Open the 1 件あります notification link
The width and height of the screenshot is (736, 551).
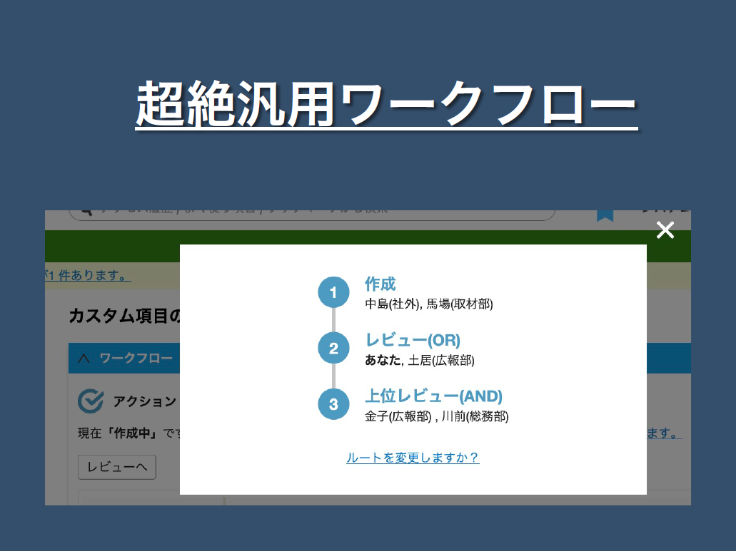click(88, 276)
